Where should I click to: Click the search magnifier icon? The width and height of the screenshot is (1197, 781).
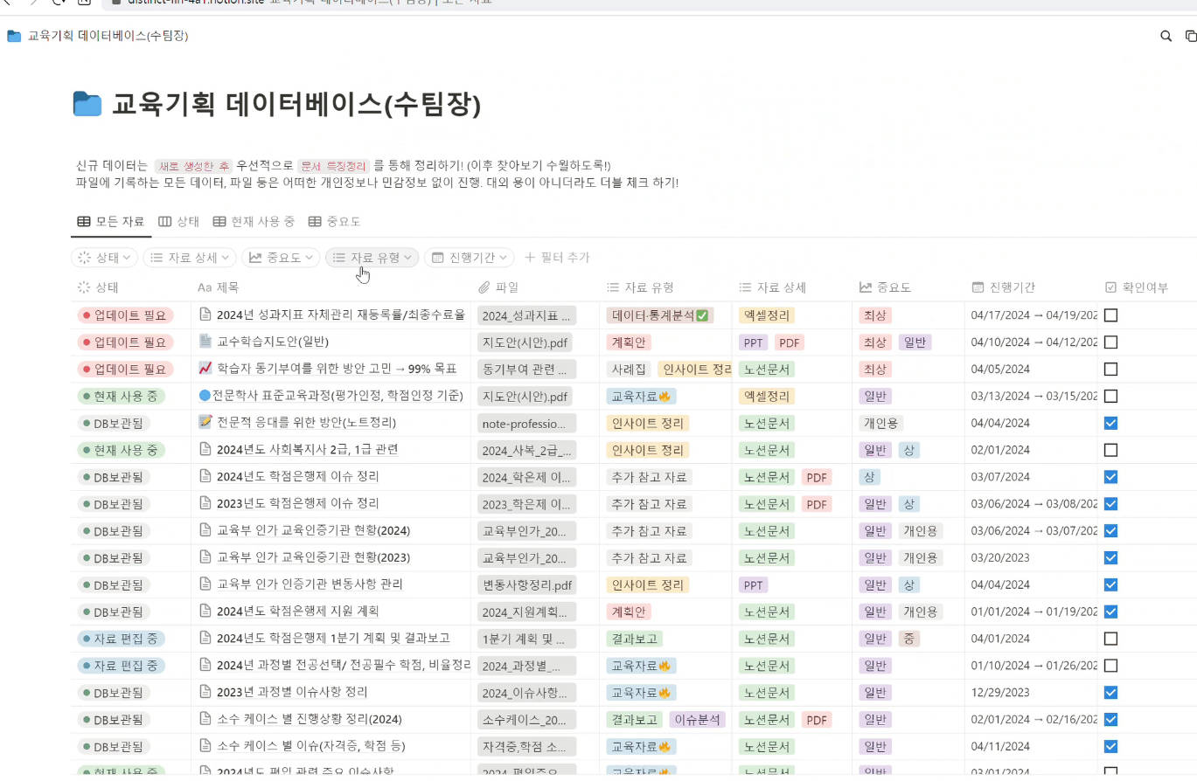[x=1166, y=36]
